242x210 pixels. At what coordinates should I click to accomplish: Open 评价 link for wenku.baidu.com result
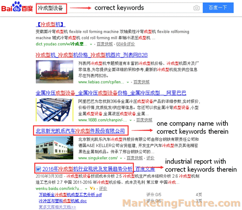coord(103,189)
